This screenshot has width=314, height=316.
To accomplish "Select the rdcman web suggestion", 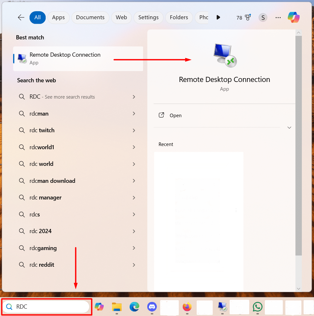I will point(78,114).
